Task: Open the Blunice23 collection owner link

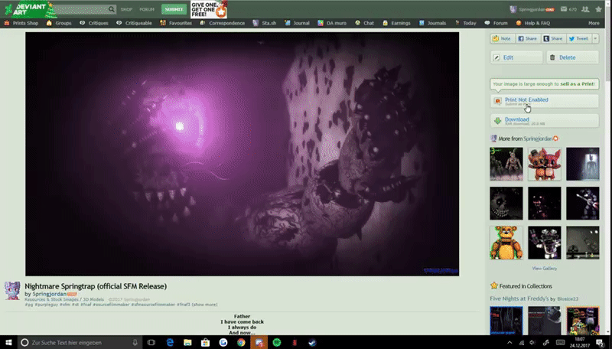Action: click(568, 299)
